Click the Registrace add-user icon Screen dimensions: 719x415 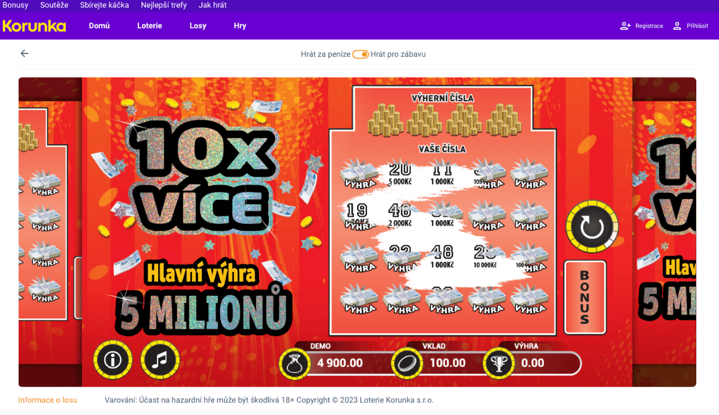point(625,26)
